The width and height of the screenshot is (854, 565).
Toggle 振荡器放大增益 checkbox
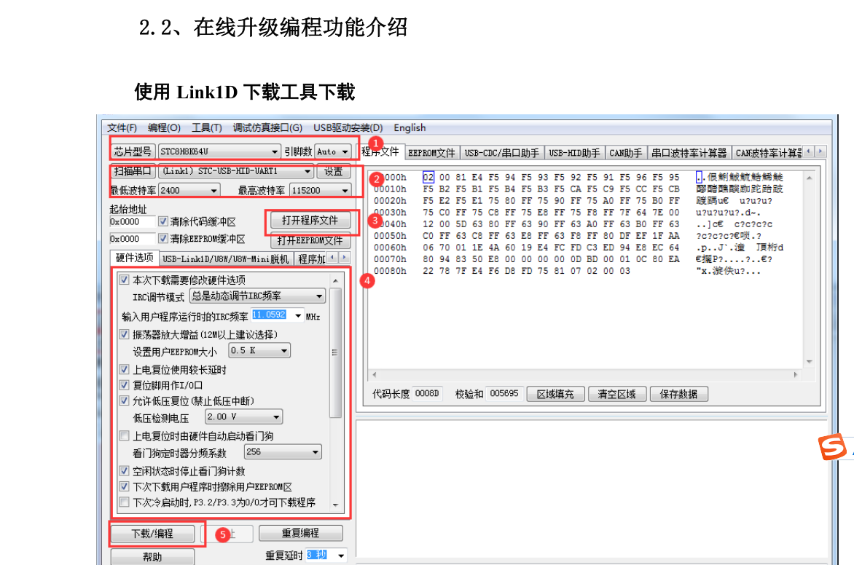pos(124,334)
